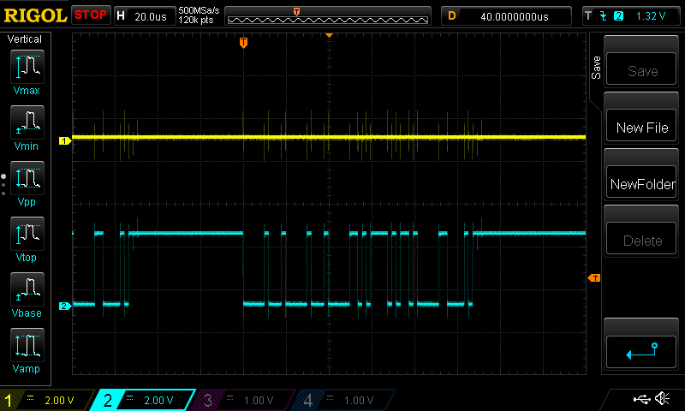
Task: Click the RIGOL logo
Action: tap(35, 15)
